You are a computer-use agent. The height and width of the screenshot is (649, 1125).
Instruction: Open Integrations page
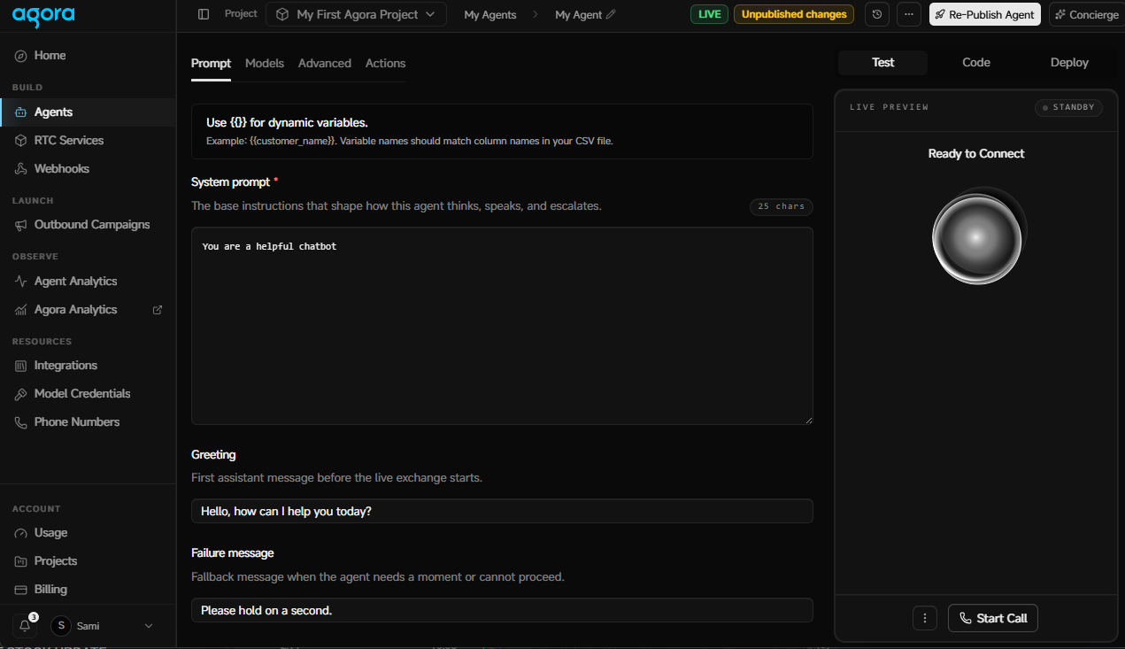pos(65,365)
